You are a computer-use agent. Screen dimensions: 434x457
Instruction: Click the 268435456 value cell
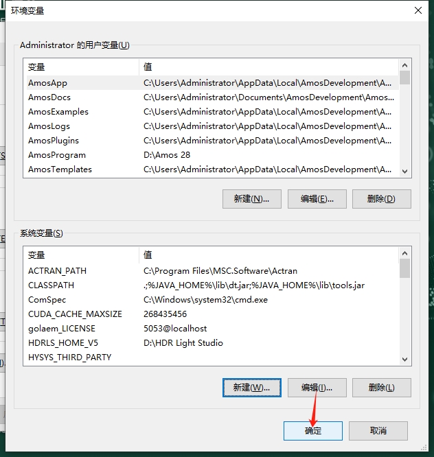(165, 314)
